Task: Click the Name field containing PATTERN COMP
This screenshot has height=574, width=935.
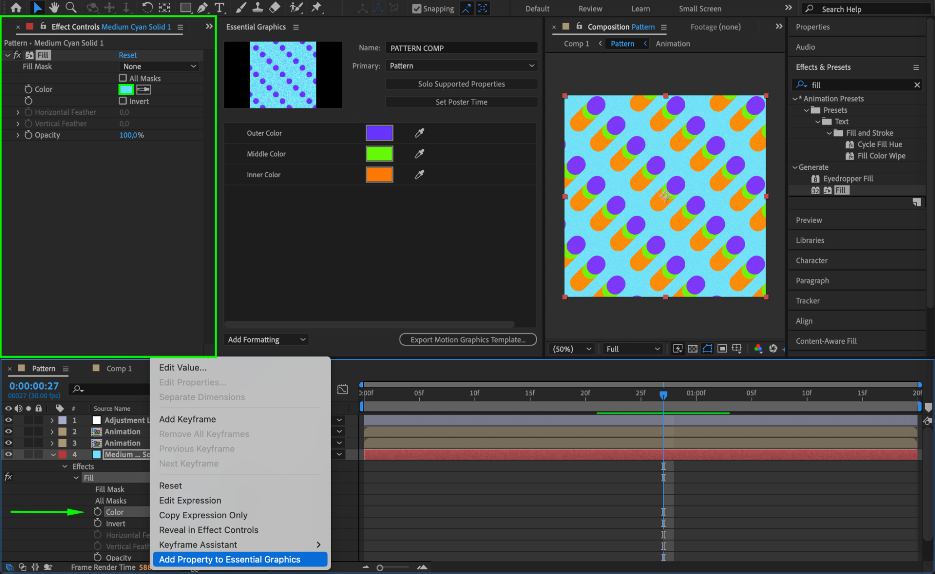Action: click(461, 48)
